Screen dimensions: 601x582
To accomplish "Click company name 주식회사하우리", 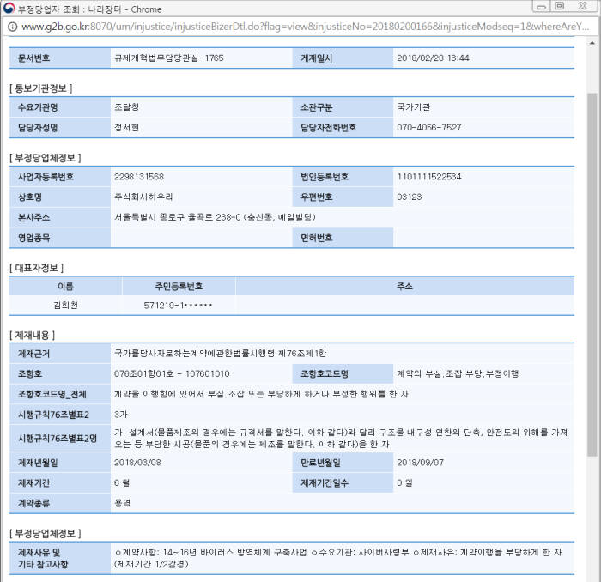I will [x=143, y=197].
